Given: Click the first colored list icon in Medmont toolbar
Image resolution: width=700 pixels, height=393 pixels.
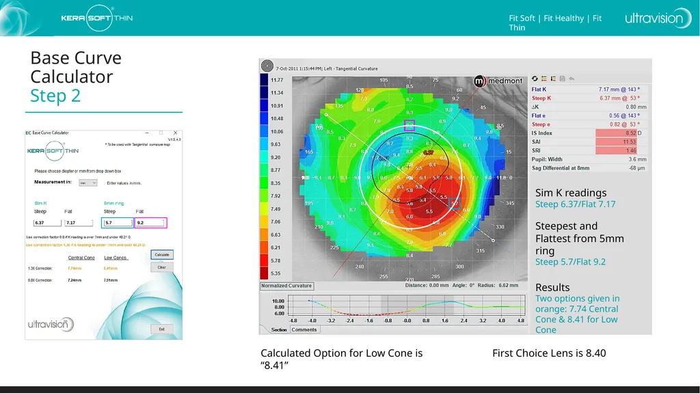Looking at the screenshot, I should click(x=543, y=79).
